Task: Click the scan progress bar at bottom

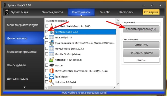Action: tap(84, 93)
